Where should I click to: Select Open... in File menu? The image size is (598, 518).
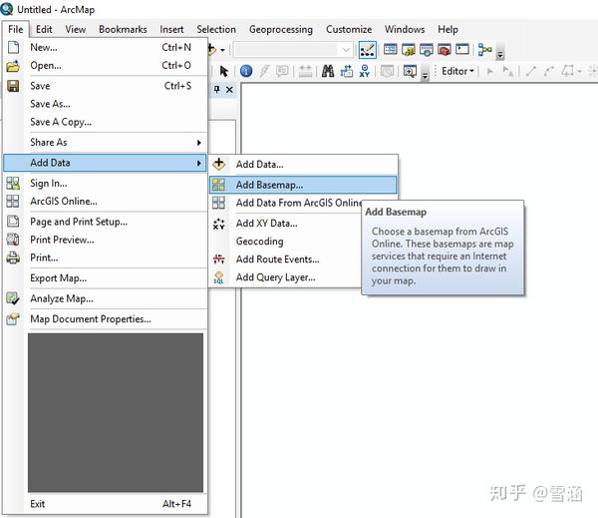pos(106,65)
